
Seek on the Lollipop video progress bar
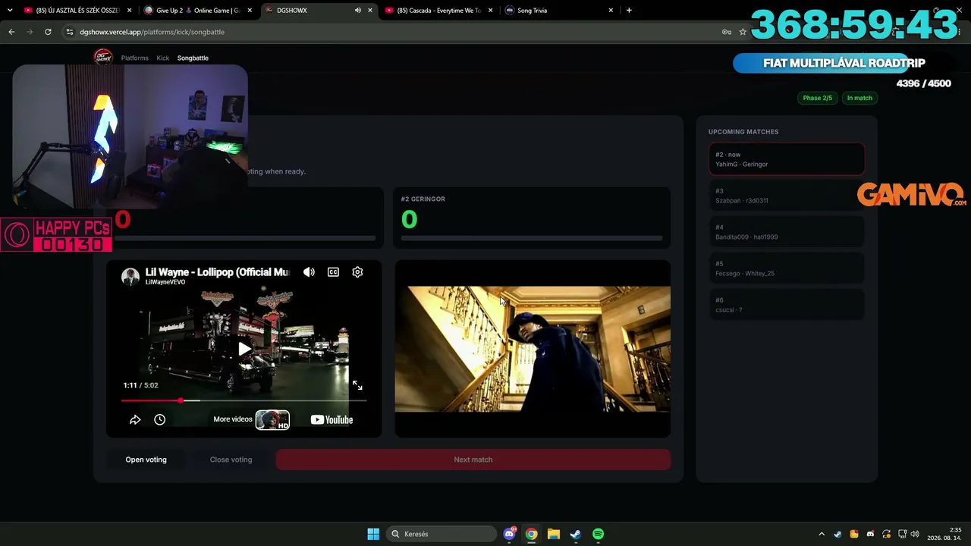[x=244, y=400]
